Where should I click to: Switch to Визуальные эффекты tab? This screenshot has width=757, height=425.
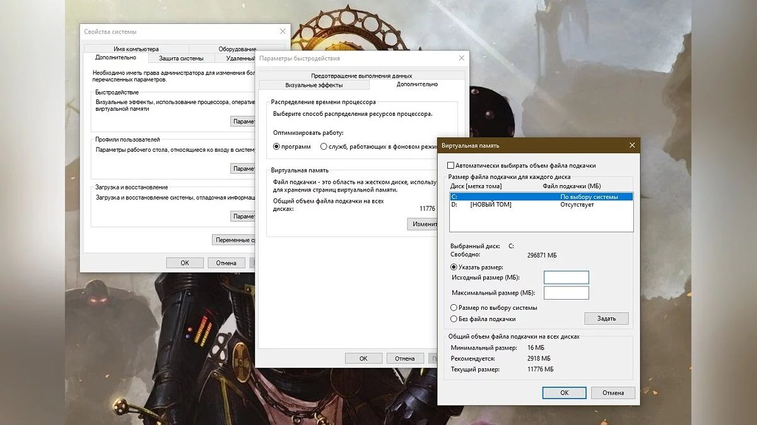[x=314, y=85]
